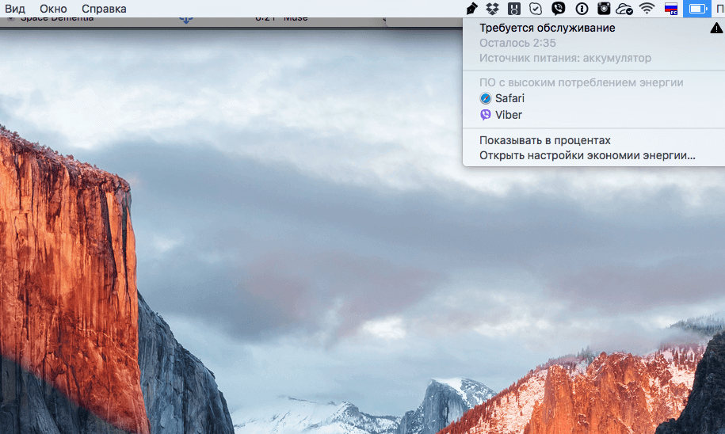Image resolution: width=725 pixels, height=434 pixels.
Task: Open the Wi-Fi status menu
Action: [x=647, y=9]
